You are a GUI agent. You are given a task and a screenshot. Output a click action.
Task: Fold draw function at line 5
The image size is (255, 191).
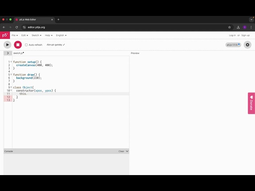tap(11, 74)
